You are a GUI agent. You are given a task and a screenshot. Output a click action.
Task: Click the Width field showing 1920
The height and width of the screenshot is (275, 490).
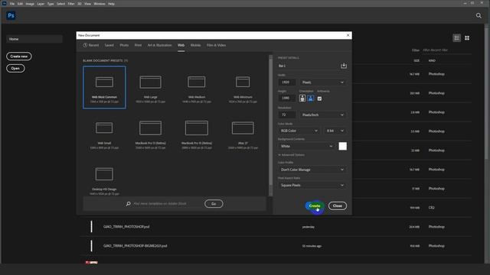tap(286, 82)
